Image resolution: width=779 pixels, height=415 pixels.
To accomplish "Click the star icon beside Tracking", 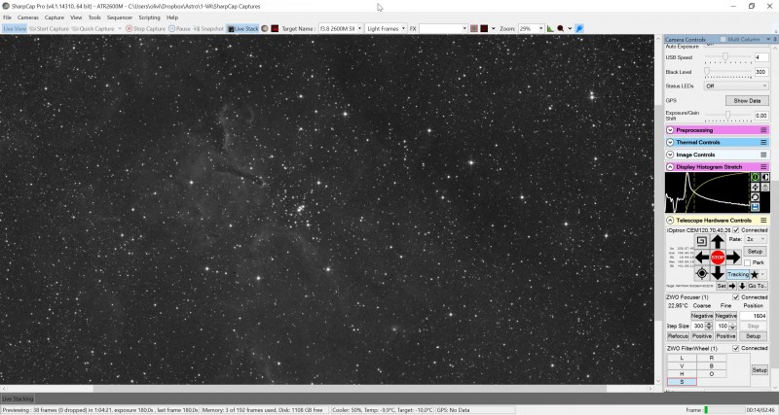I will (x=754, y=274).
